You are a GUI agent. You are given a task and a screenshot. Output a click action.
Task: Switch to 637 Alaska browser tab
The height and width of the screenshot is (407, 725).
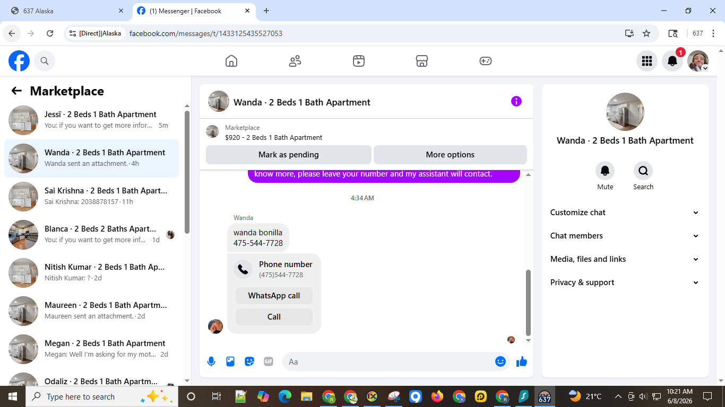(x=66, y=11)
